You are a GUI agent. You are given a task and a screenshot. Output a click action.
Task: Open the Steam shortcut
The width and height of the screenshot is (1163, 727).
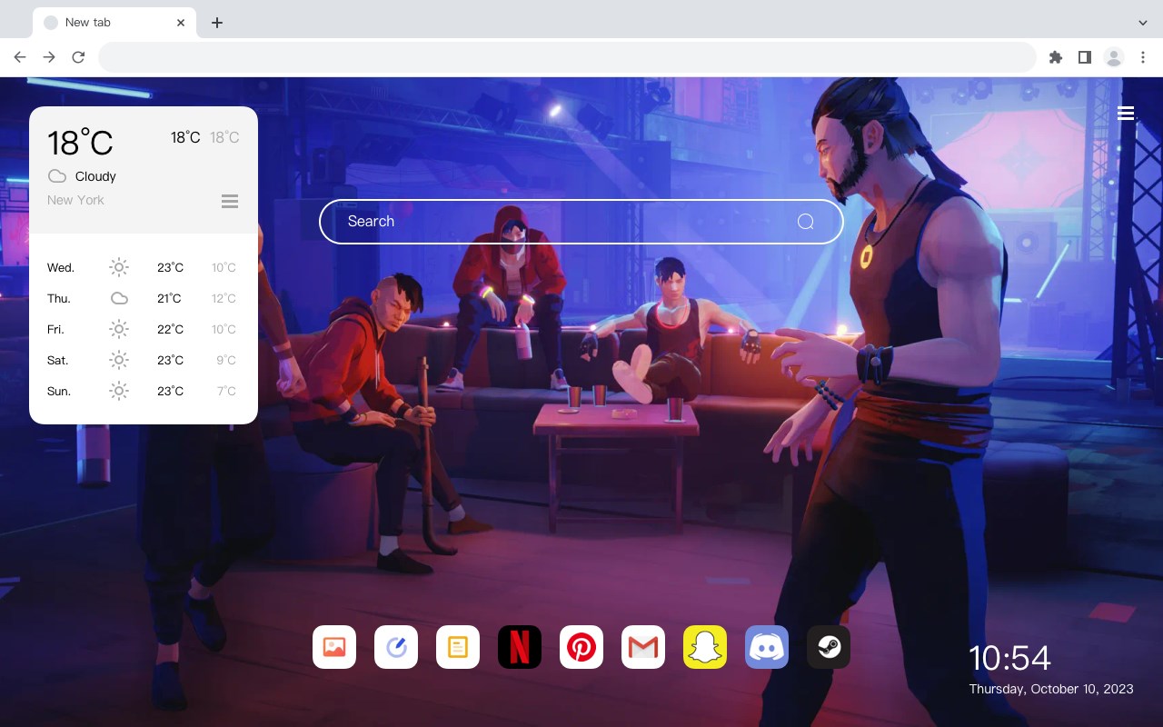[x=829, y=647]
